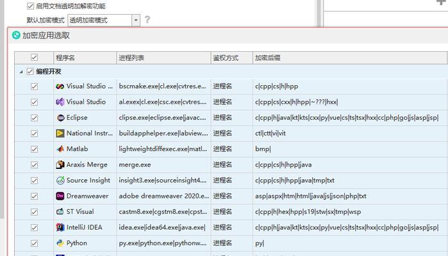448x256 pixels.
Task: Uncheck the Araxis Merge row checkbox
Action: click(34, 165)
